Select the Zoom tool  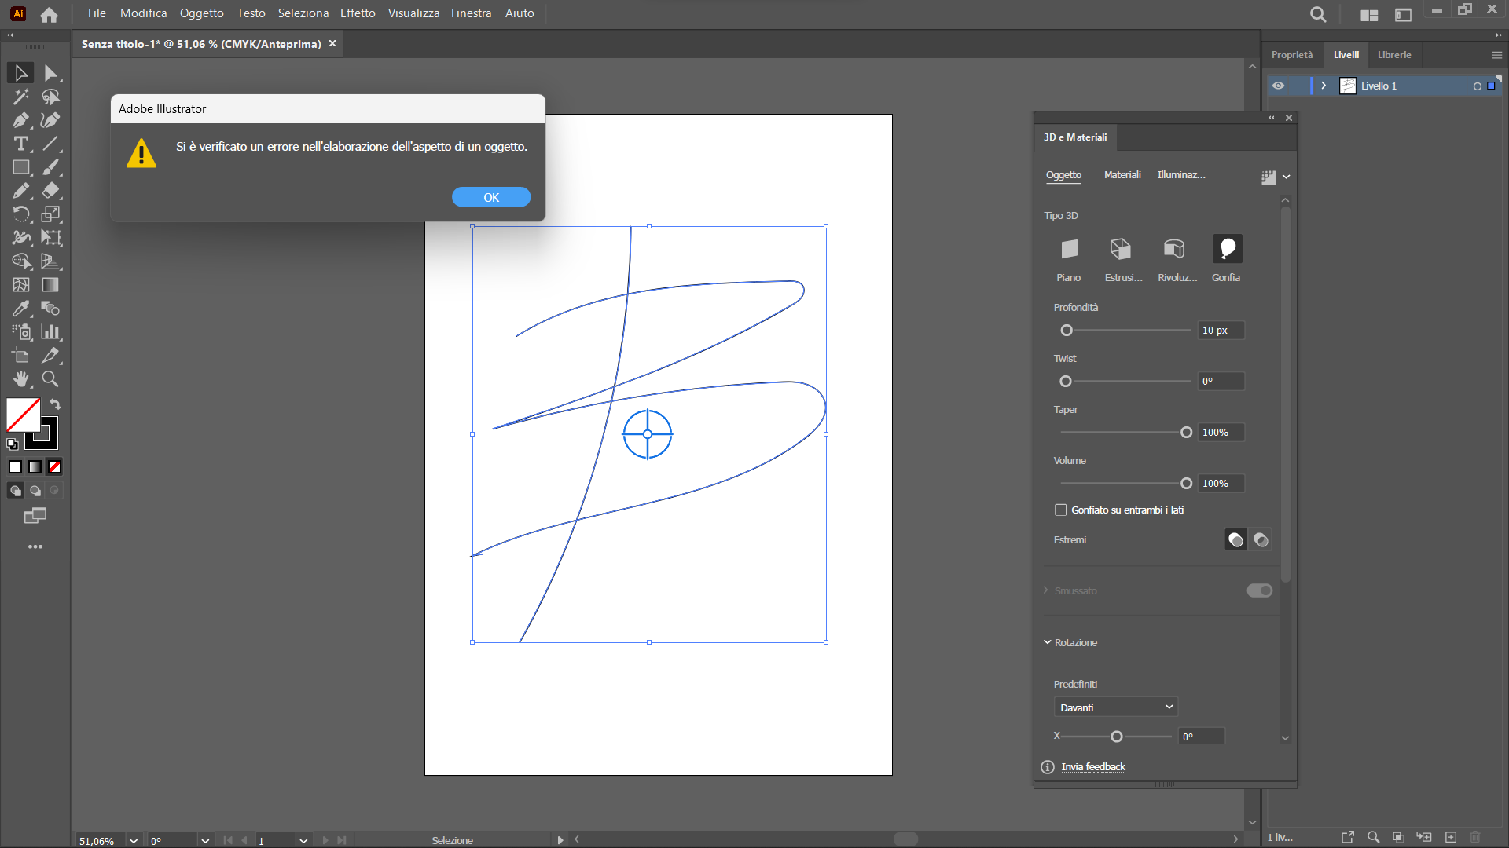coord(50,379)
